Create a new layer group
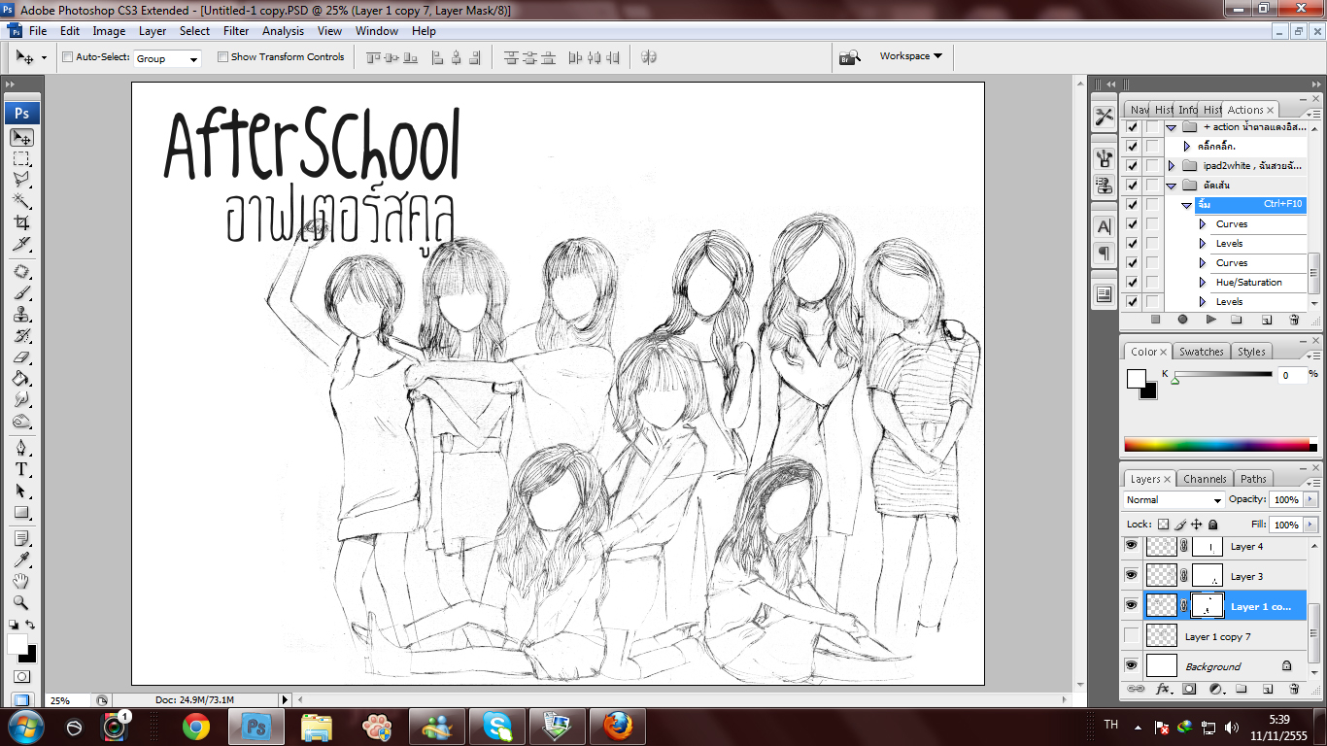This screenshot has width=1327, height=746. click(1242, 689)
